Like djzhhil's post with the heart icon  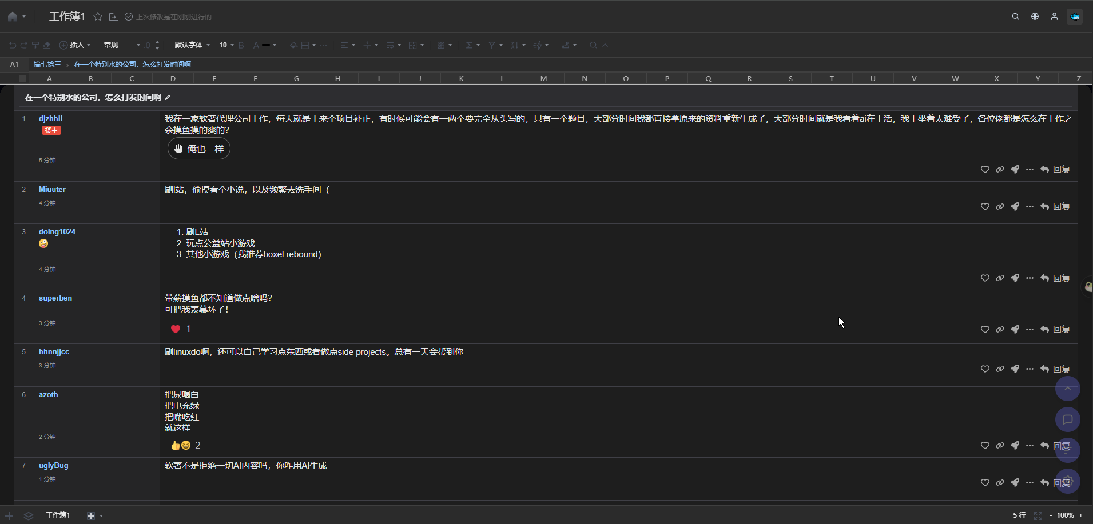tap(985, 170)
